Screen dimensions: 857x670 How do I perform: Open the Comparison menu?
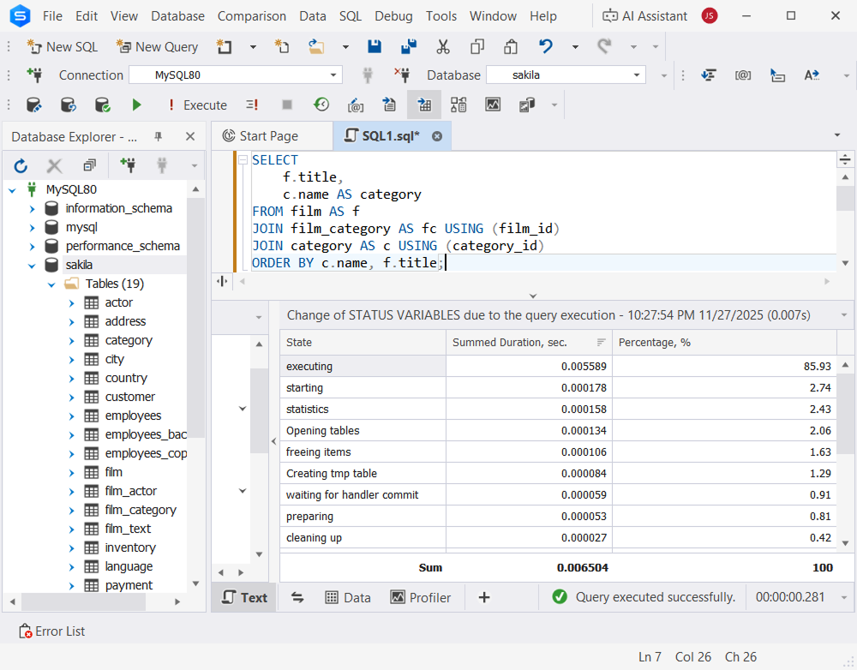[251, 15]
